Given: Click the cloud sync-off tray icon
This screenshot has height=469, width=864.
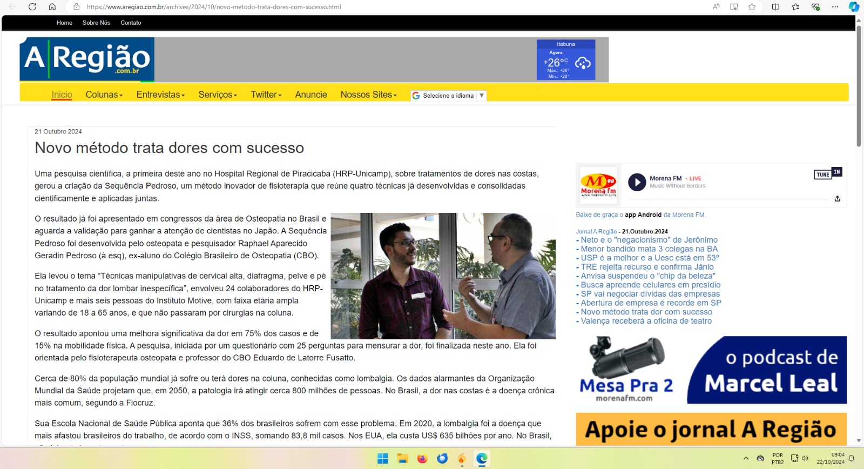Looking at the screenshot, I should (x=760, y=459).
